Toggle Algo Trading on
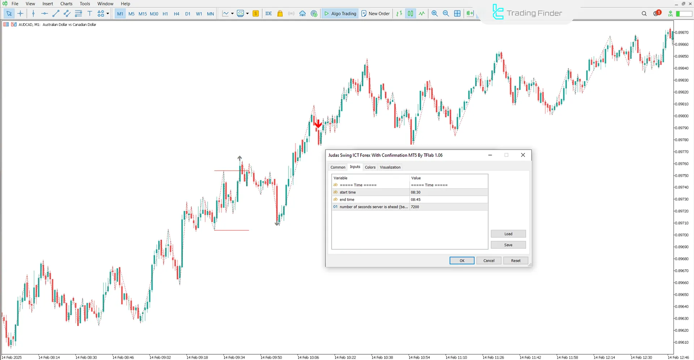The image size is (694, 360). (340, 13)
